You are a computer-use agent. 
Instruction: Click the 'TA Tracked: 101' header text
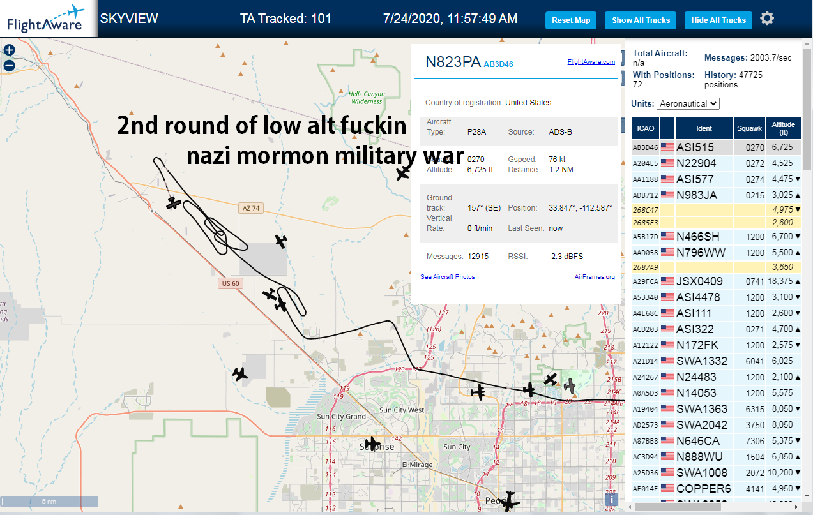pyautogui.click(x=285, y=19)
